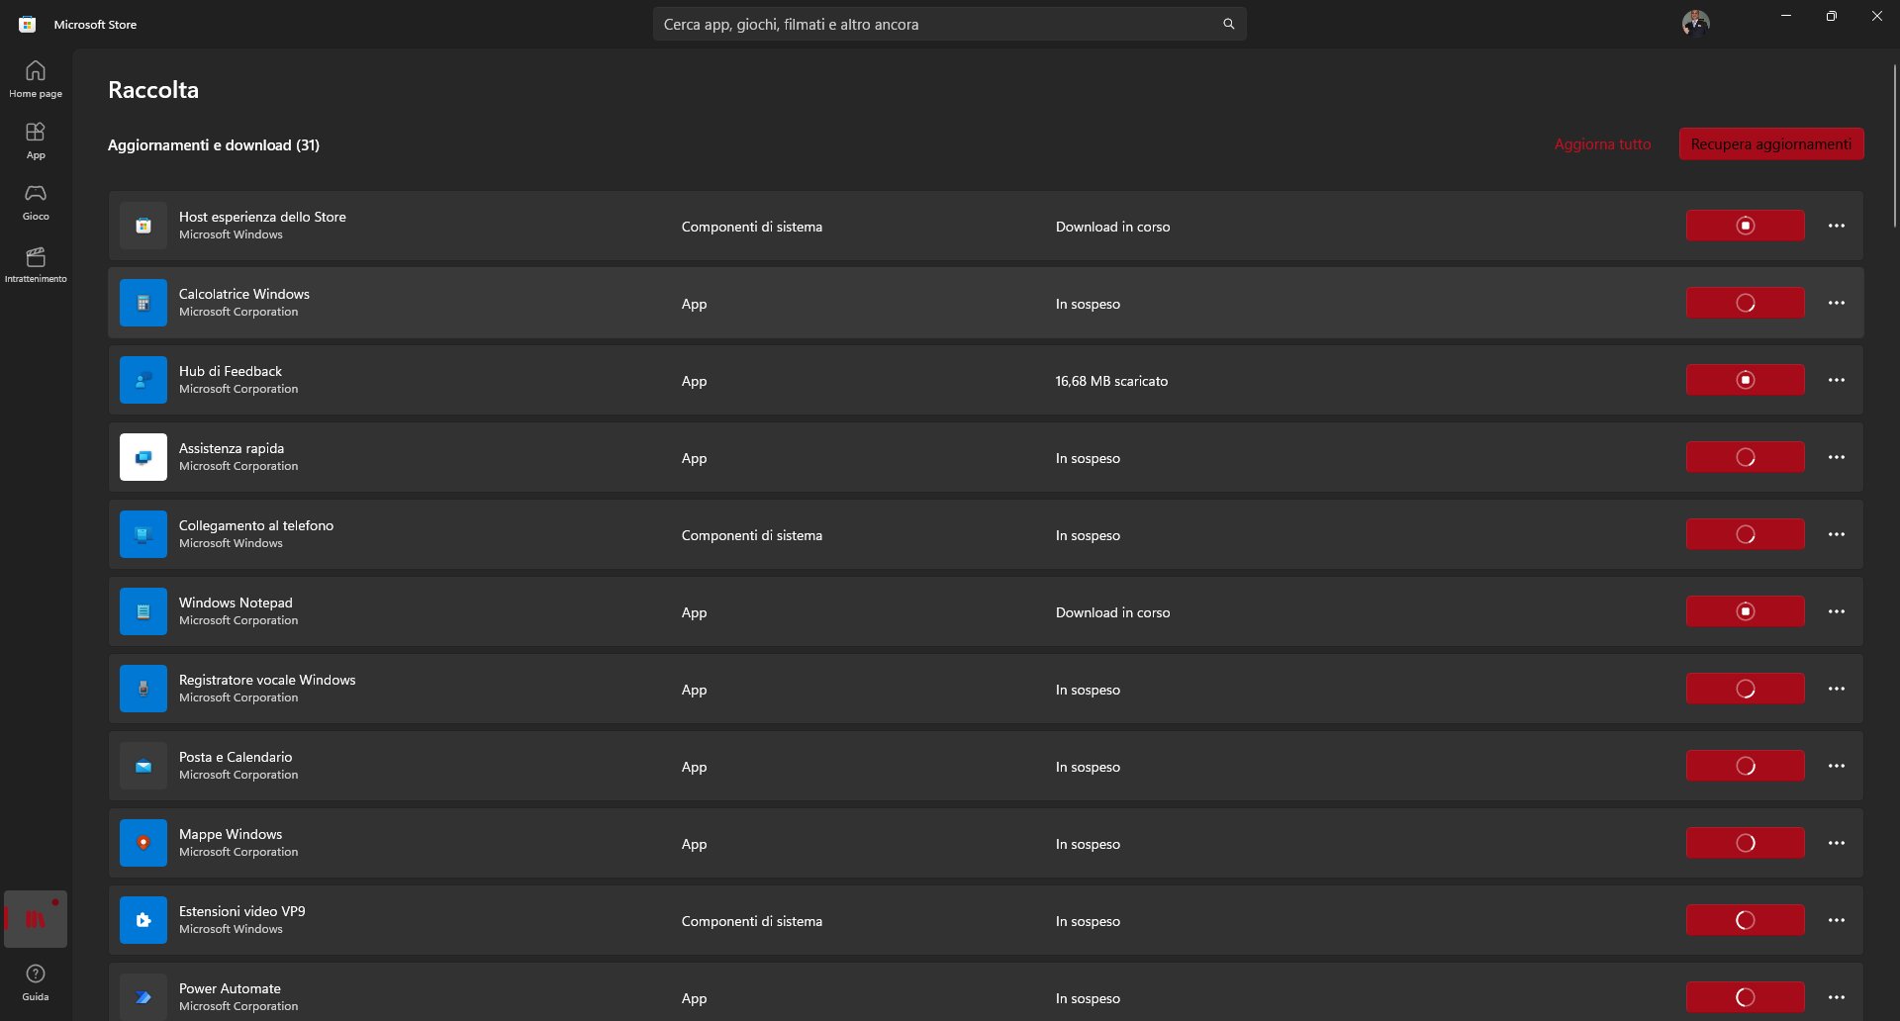Click the 16,68 MB scaricato status
The width and height of the screenshot is (1900, 1021).
1111,381
